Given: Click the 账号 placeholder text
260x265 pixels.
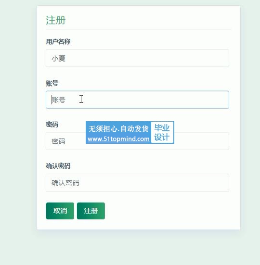Looking at the screenshot, I should click(x=59, y=100).
